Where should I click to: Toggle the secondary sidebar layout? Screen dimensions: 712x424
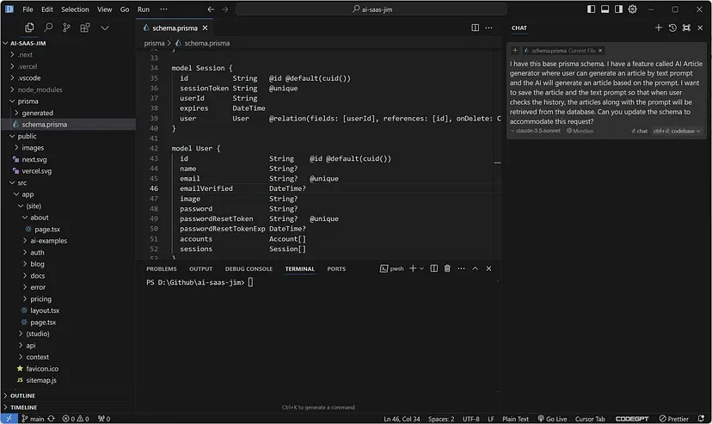pyautogui.click(x=619, y=9)
